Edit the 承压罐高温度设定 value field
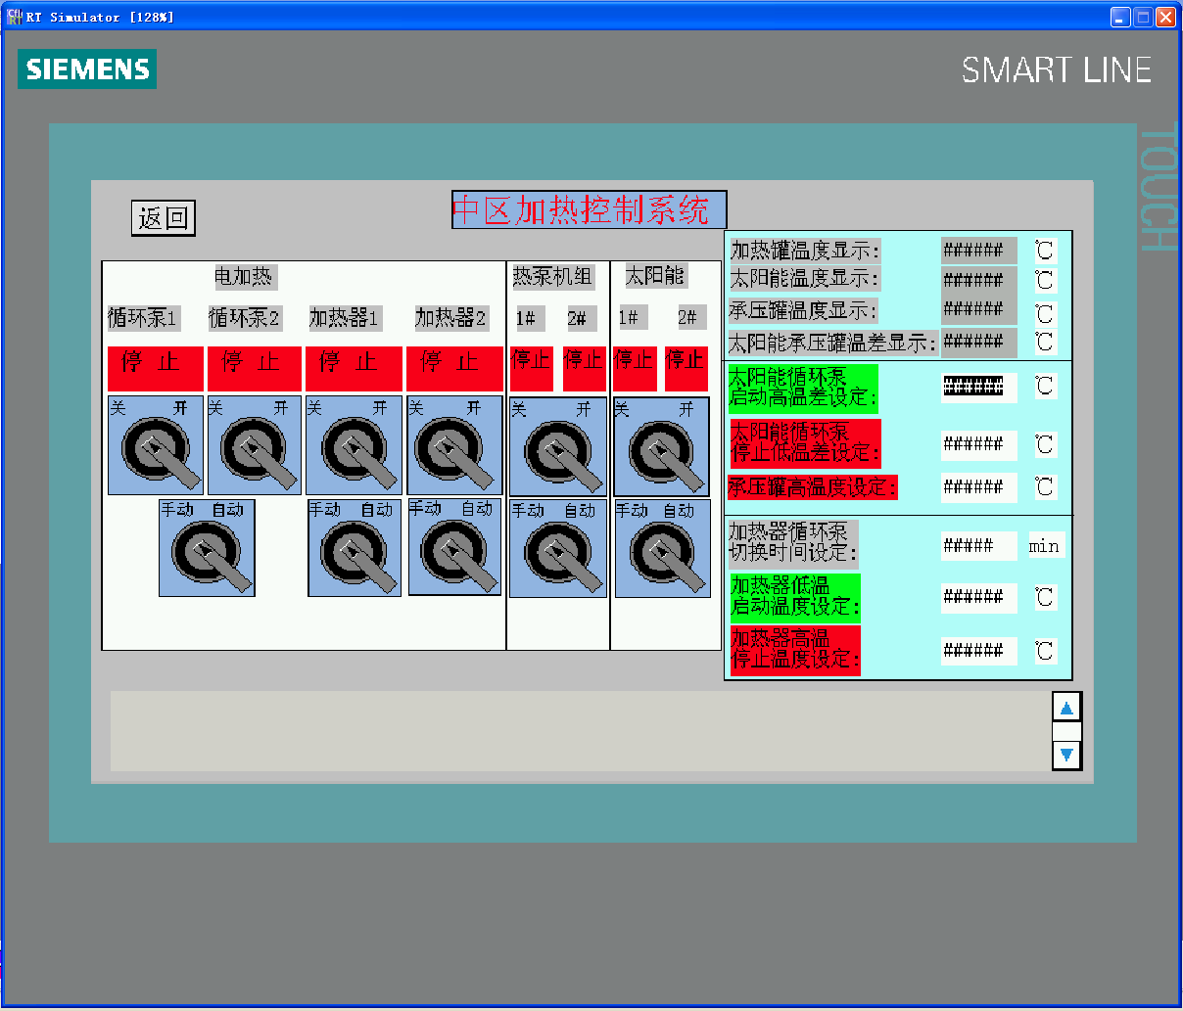This screenshot has width=1183, height=1011. (x=977, y=486)
